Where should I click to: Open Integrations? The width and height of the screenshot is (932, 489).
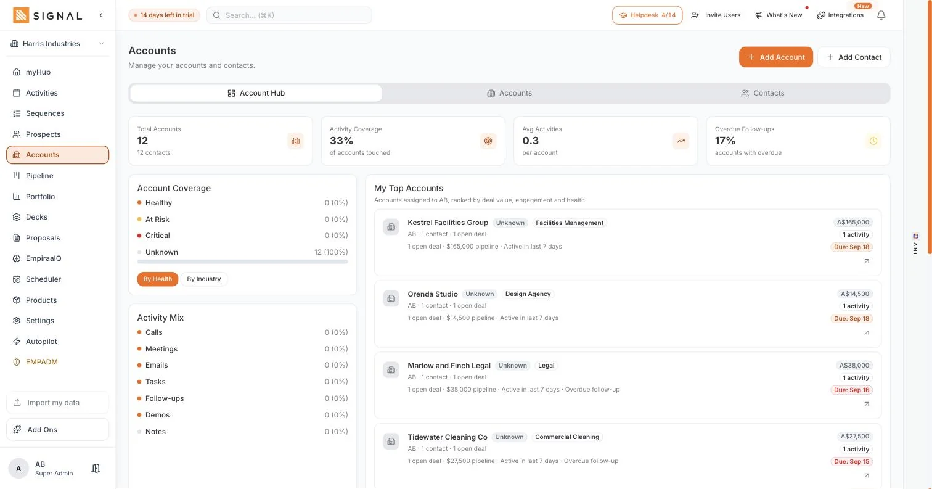840,15
